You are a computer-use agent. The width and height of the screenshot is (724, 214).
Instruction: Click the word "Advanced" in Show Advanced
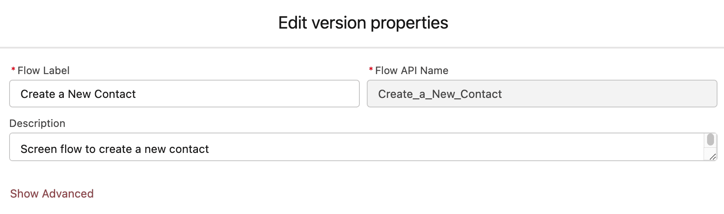click(68, 193)
